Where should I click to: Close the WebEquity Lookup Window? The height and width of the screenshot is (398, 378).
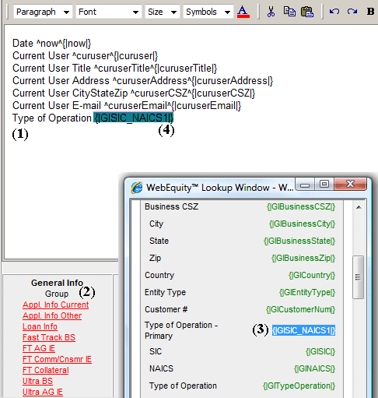point(350,184)
